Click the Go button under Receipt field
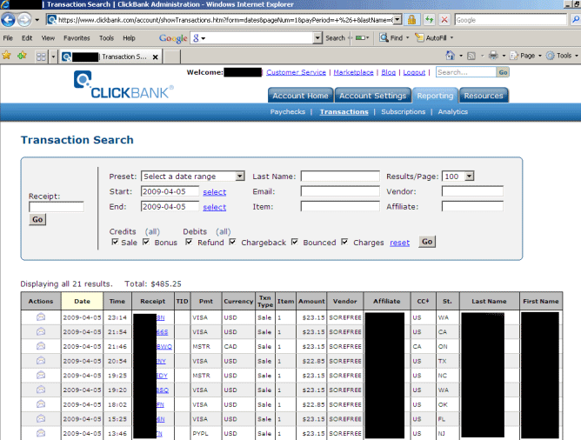 click(x=37, y=219)
